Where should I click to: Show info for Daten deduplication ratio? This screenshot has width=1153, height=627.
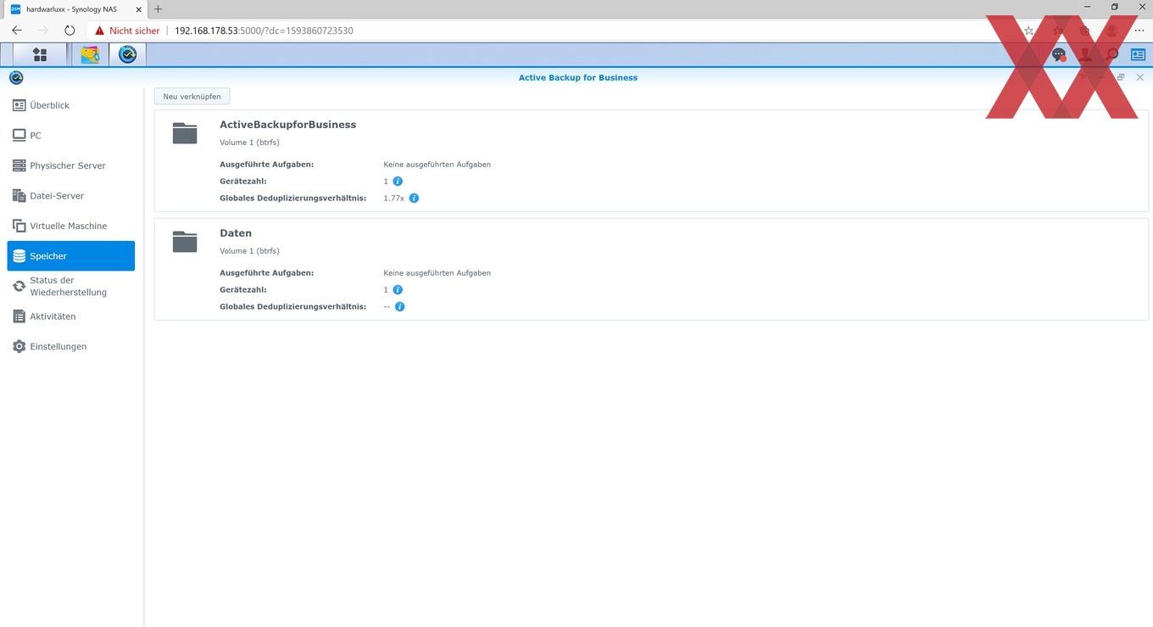pyautogui.click(x=400, y=307)
